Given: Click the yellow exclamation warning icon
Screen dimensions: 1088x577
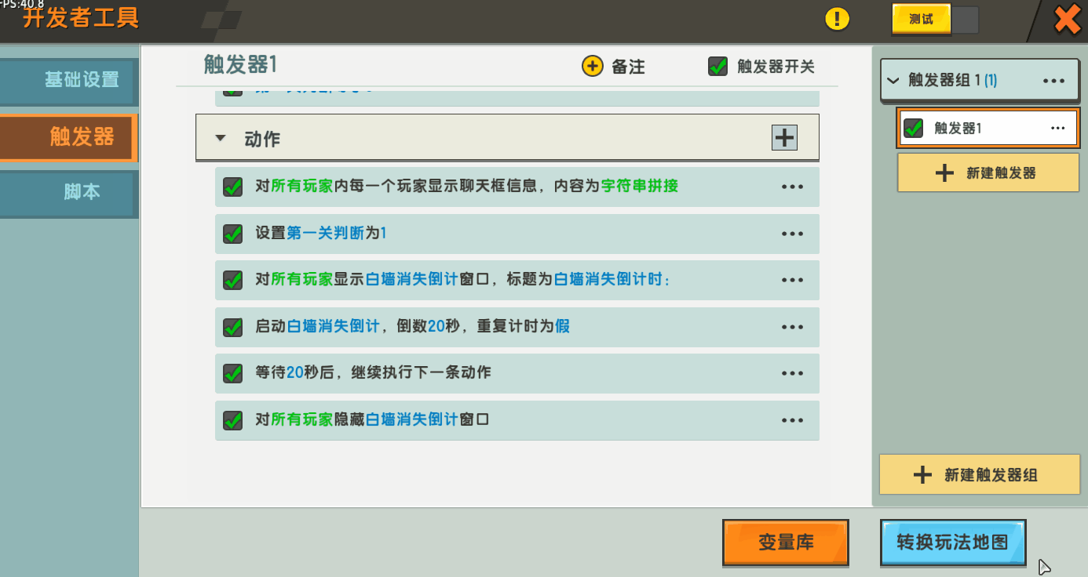Looking at the screenshot, I should 838,19.
